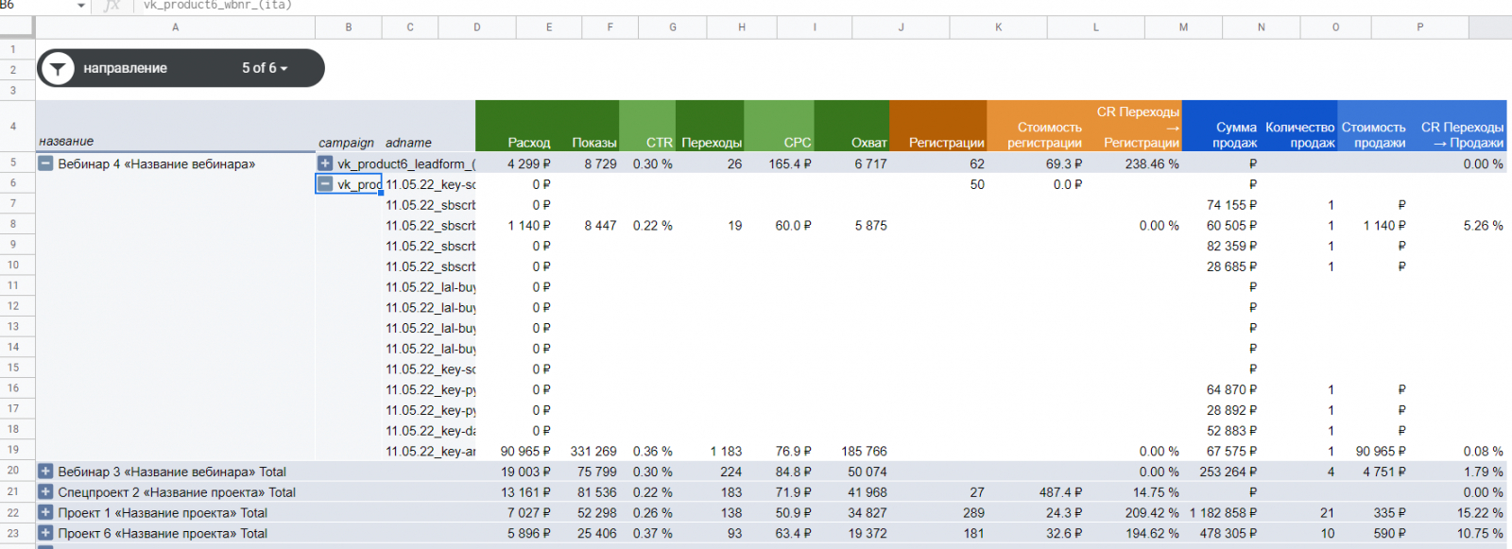
Task: Collapse the vk_prod campaign in row 6
Action: tap(325, 184)
